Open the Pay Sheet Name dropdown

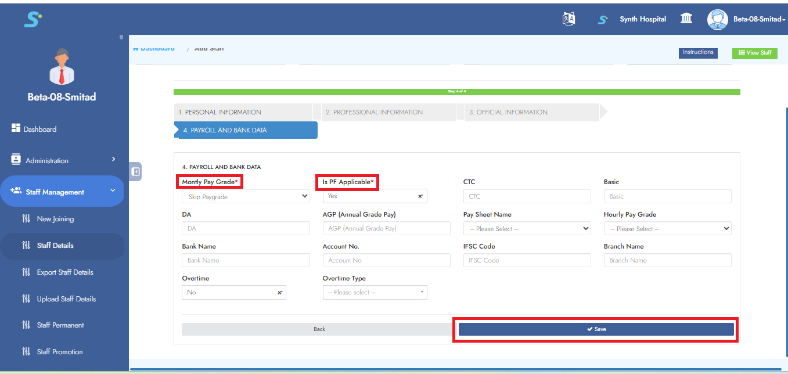click(x=526, y=229)
